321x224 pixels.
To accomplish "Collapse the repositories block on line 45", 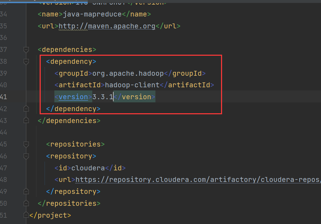I will point(26,144).
